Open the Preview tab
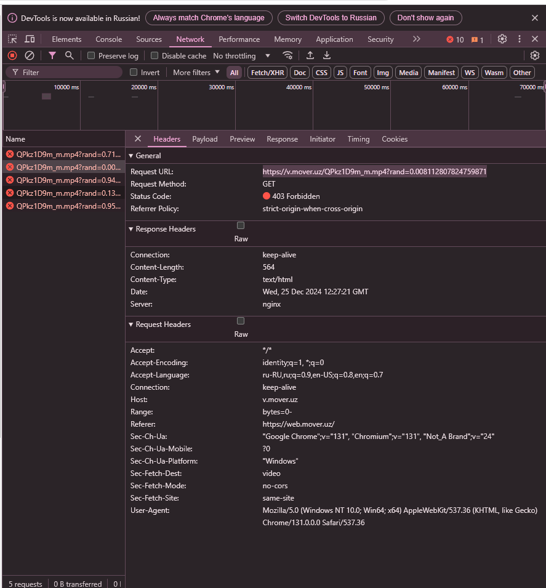Image resolution: width=546 pixels, height=588 pixels. (x=243, y=139)
